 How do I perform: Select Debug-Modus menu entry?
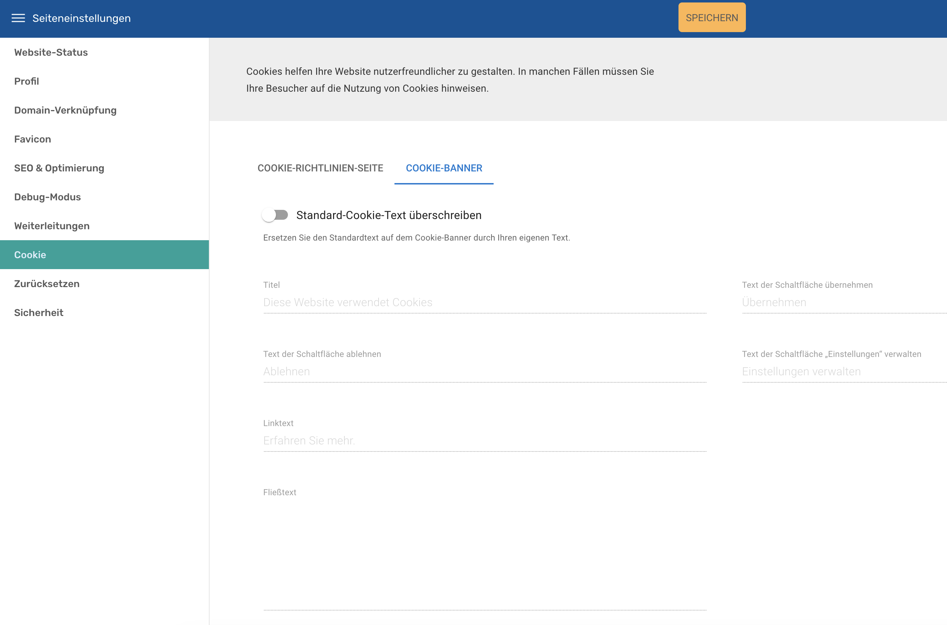pyautogui.click(x=104, y=197)
